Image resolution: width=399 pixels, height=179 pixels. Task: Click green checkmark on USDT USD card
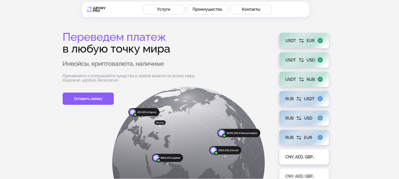[320, 60]
